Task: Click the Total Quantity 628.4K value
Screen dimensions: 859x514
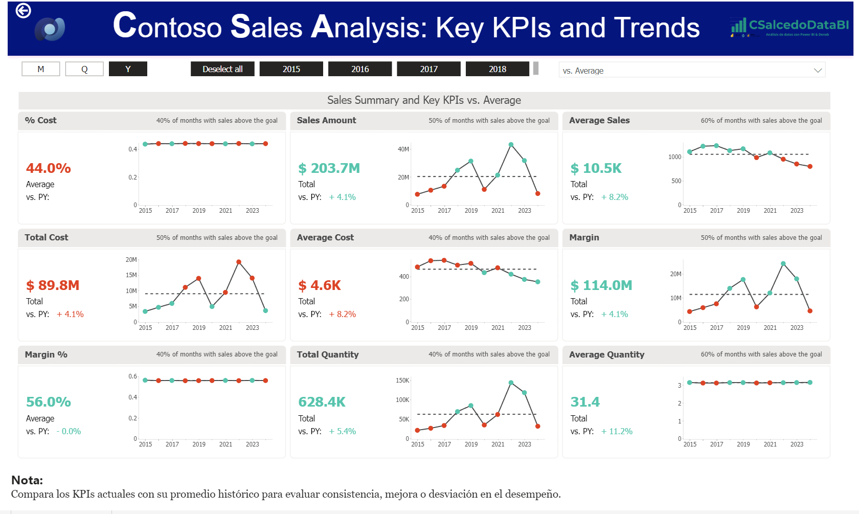Action: 322,402
